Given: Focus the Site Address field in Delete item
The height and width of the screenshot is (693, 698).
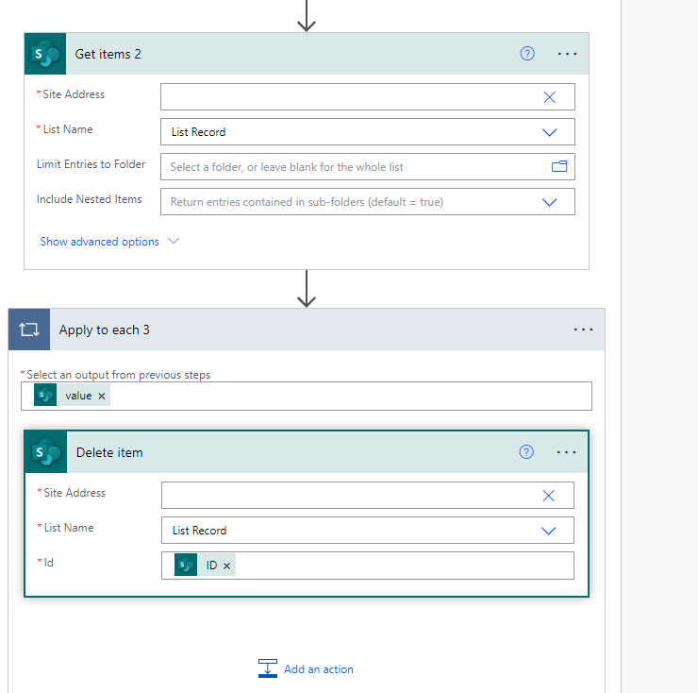Looking at the screenshot, I should [x=368, y=495].
